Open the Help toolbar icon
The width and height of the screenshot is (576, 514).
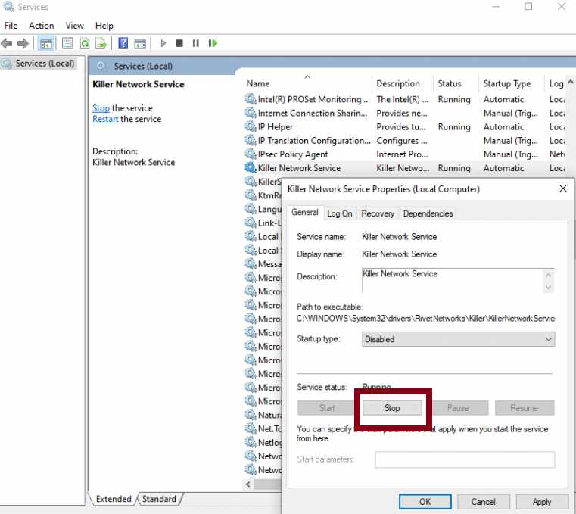[x=123, y=43]
